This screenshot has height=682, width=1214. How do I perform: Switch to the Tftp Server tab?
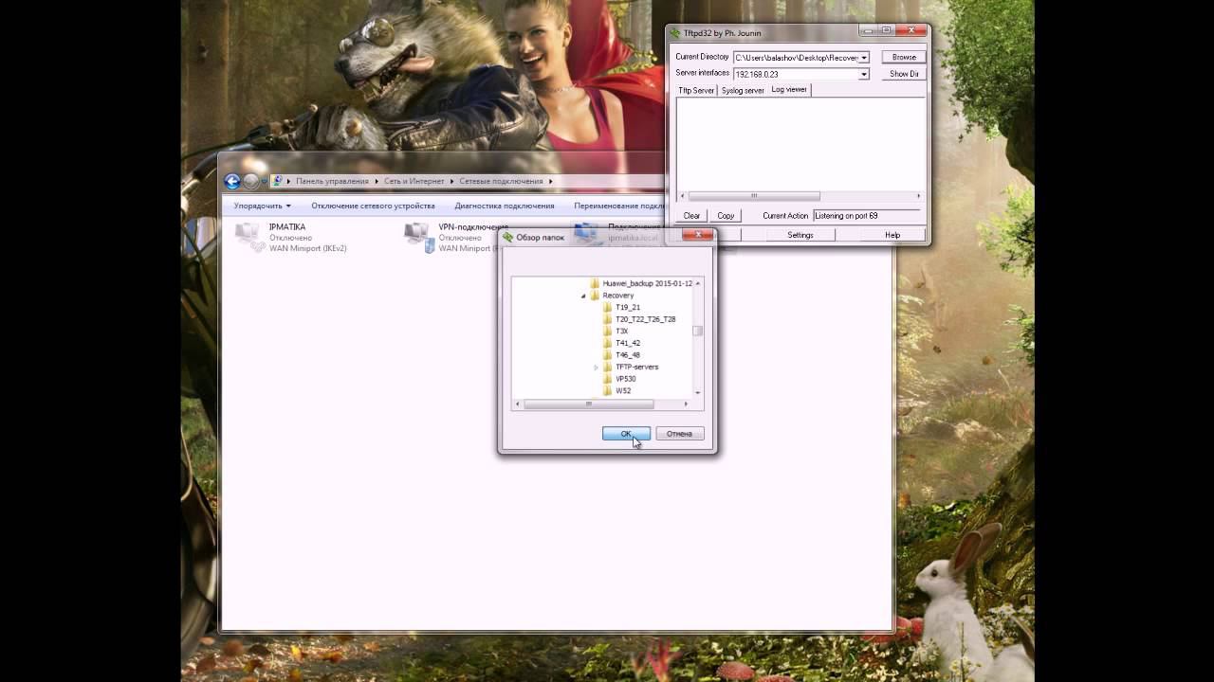[696, 90]
